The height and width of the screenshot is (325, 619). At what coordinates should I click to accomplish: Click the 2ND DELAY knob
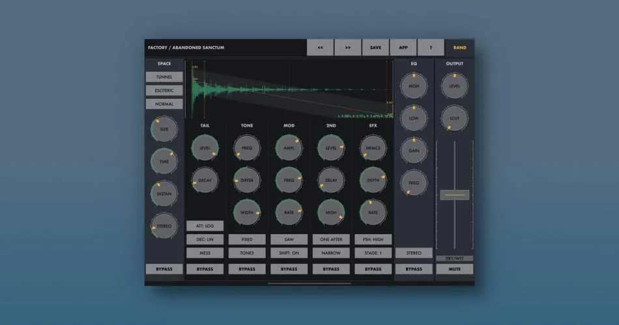(x=331, y=181)
